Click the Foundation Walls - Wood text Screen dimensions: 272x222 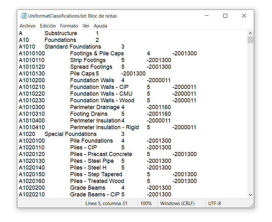102,100
